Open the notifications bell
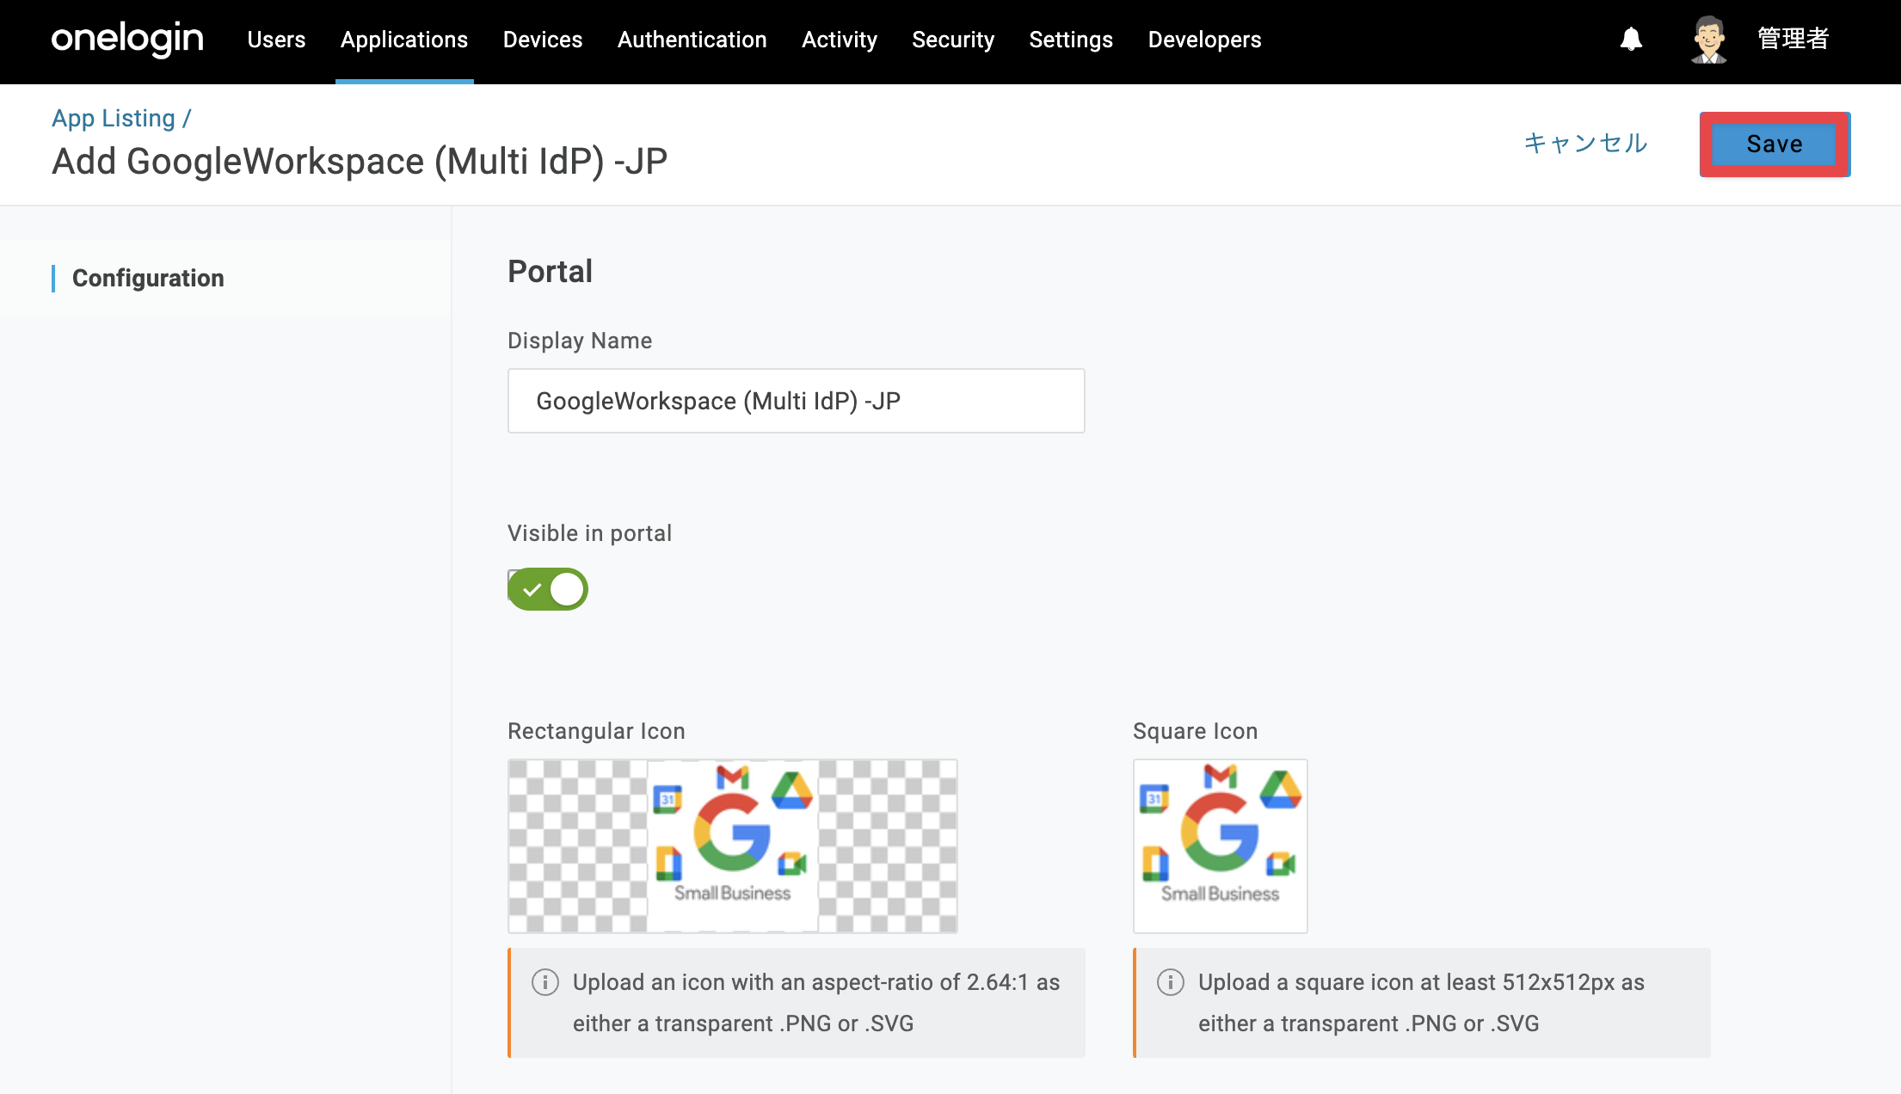The height and width of the screenshot is (1094, 1901). tap(1631, 39)
